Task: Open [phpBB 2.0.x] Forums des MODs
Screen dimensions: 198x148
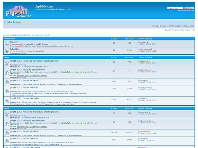Action: point(24,138)
